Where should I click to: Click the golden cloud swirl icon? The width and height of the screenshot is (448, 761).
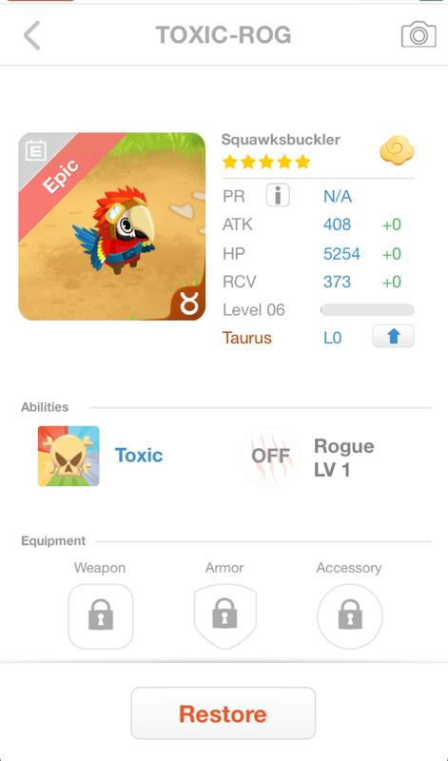[397, 150]
